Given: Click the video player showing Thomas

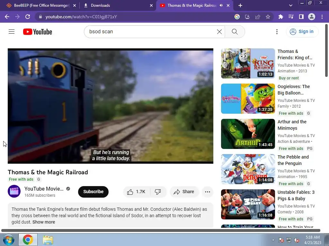Looking at the screenshot, I should pos(111,106).
